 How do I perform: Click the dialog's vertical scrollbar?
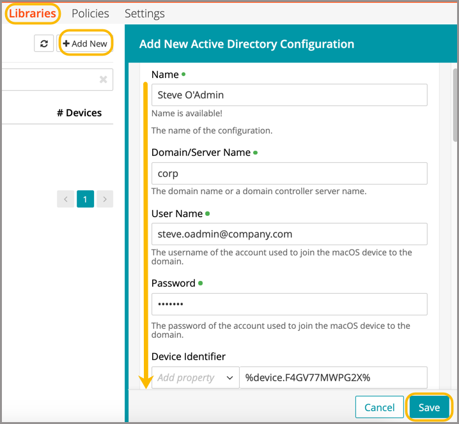[x=455, y=109]
